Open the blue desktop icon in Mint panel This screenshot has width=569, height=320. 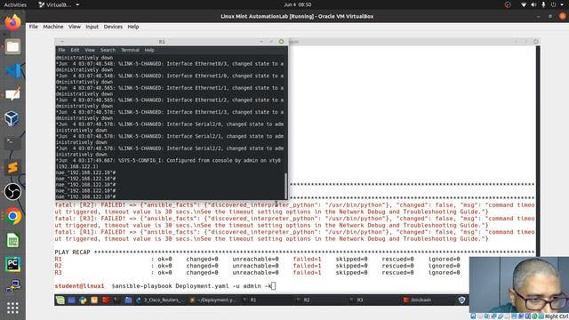pyautogui.click(x=71, y=300)
